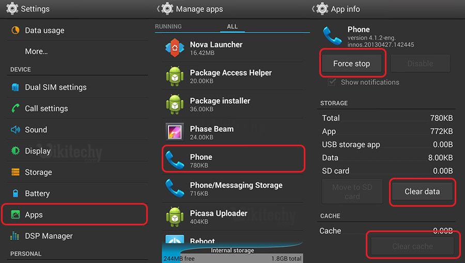Tap the Phone/Messaging Storage icon
Screen dimensions: 465x263
(x=175, y=188)
